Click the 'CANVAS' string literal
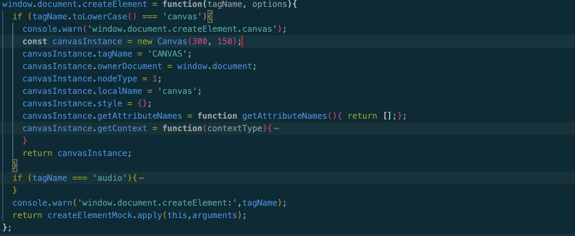This screenshot has width=575, height=236. 167,54
